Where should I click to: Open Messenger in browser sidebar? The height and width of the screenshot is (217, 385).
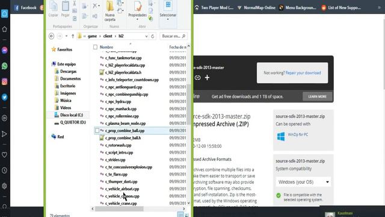click(x=4, y=50)
